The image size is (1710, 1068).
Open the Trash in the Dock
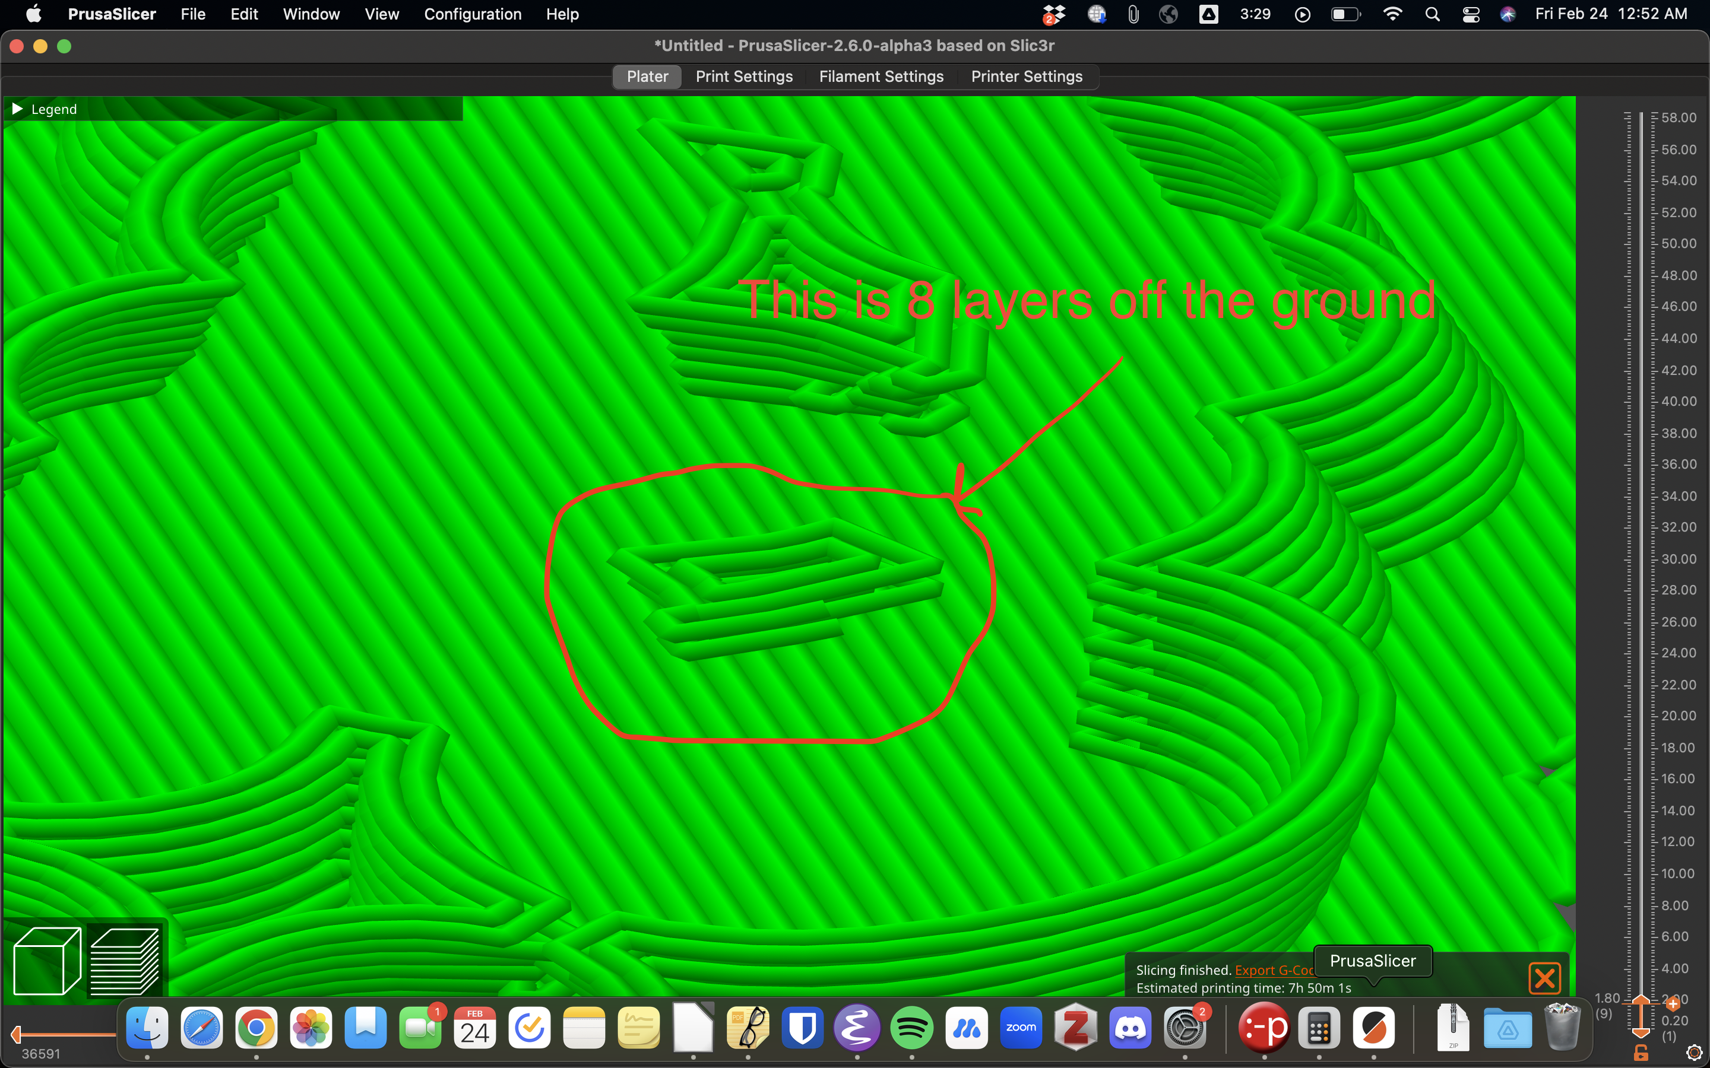point(1562,1028)
